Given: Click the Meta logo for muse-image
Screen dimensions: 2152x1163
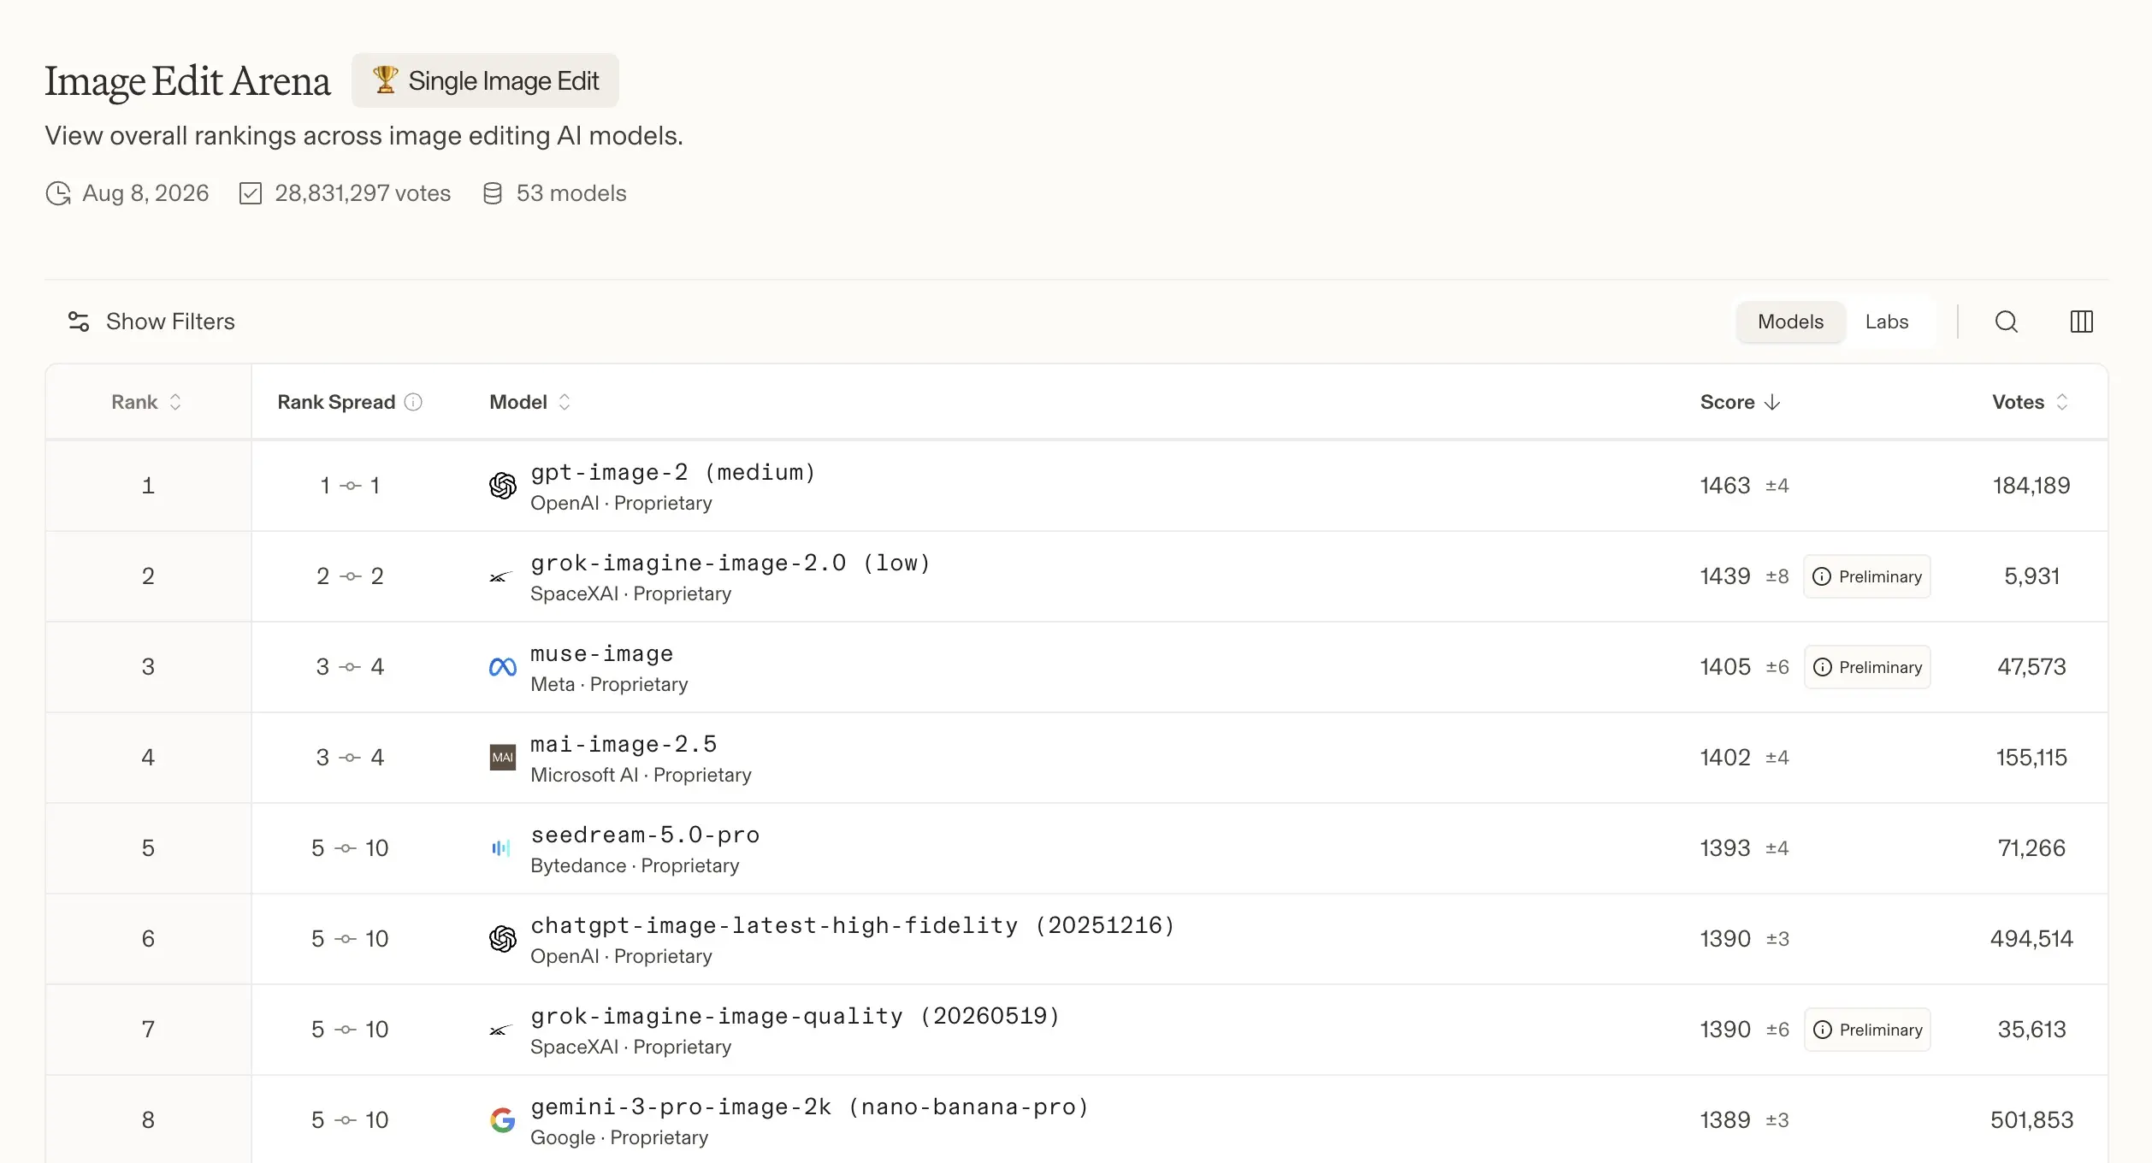Looking at the screenshot, I should 503,667.
